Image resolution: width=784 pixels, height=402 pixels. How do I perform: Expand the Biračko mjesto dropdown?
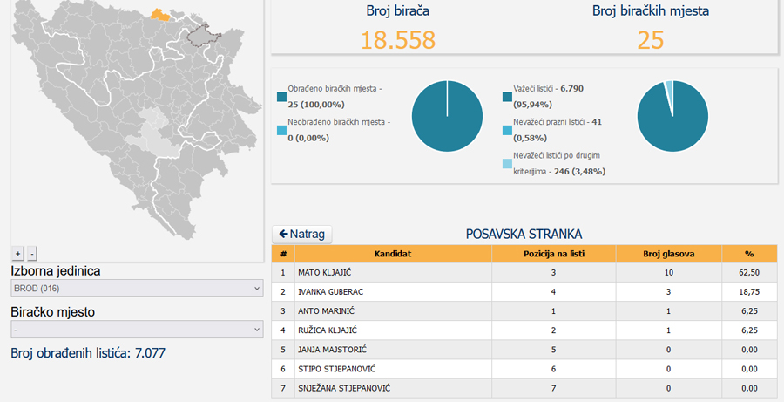coord(136,330)
